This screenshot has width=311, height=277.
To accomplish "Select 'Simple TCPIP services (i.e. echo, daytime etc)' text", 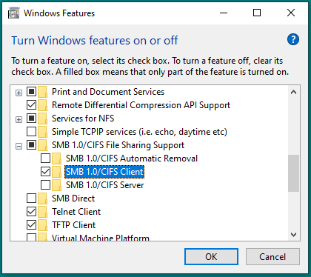I will (139, 132).
